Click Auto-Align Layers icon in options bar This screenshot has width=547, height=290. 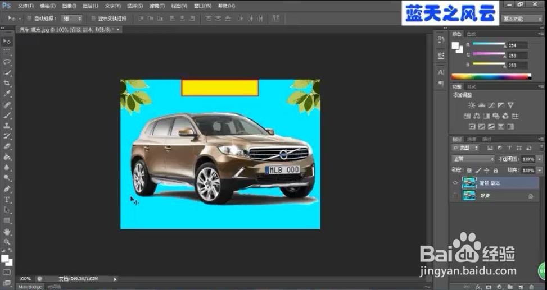pos(276,19)
